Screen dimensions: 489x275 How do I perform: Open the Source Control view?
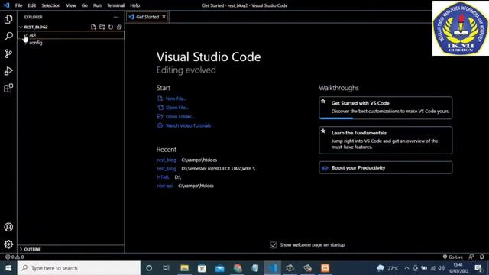8,53
